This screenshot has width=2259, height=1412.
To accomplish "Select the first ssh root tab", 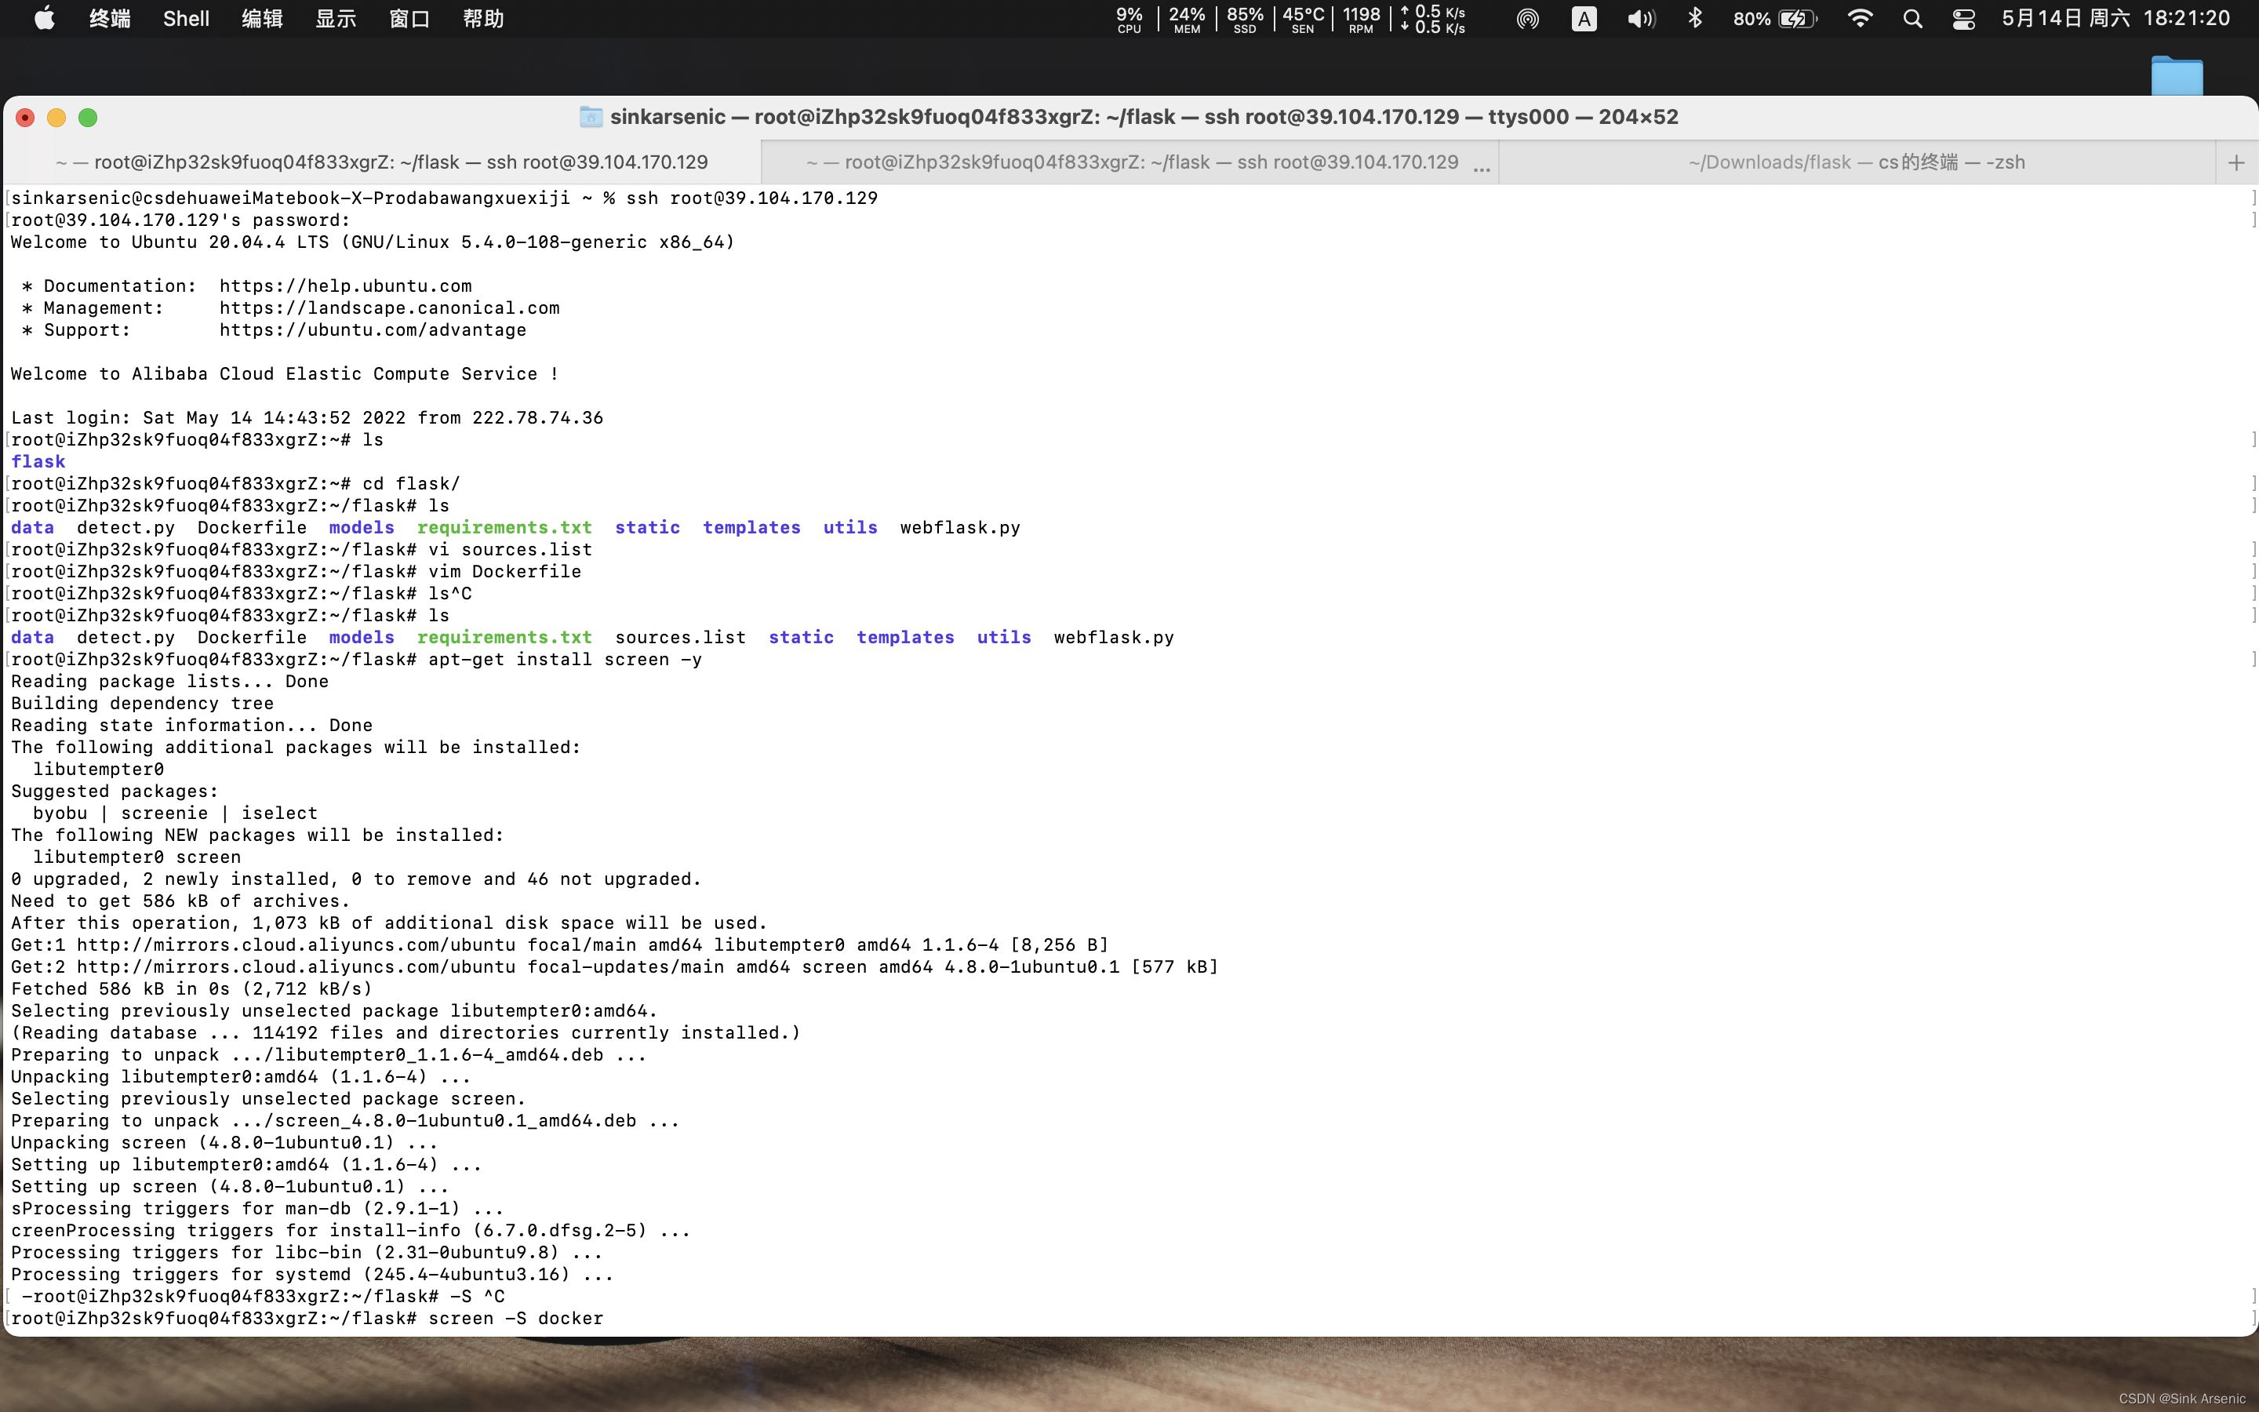I will click(x=382, y=162).
